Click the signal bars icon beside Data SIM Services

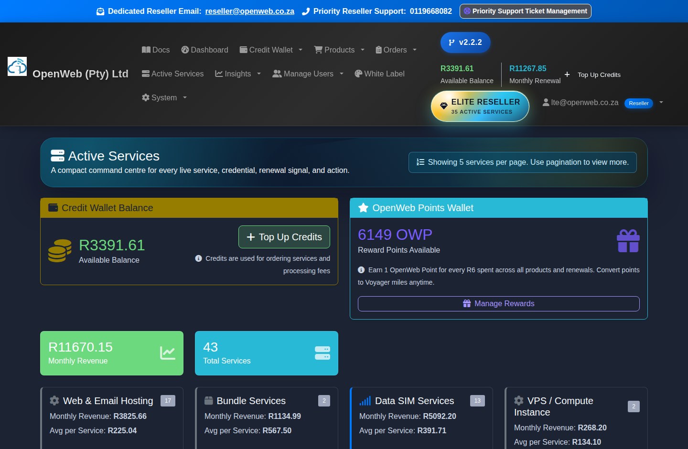pos(365,401)
